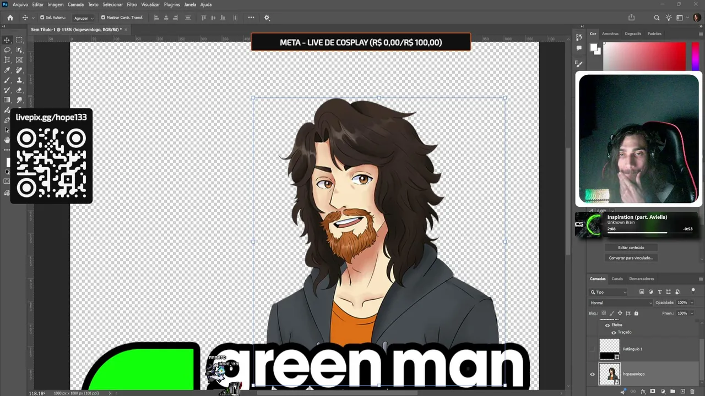Align horizontal centers in the options bar
The height and width of the screenshot is (396, 705).
point(167,18)
